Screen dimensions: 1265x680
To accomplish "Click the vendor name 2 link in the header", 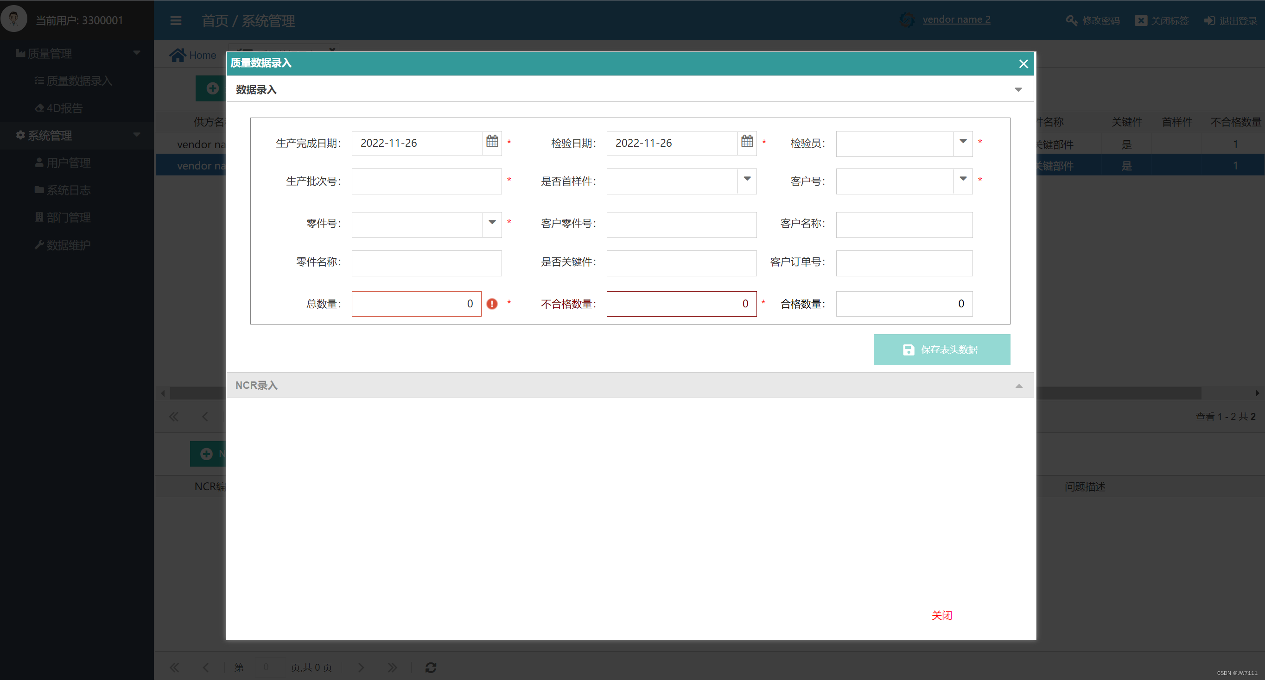I will 956,19.
